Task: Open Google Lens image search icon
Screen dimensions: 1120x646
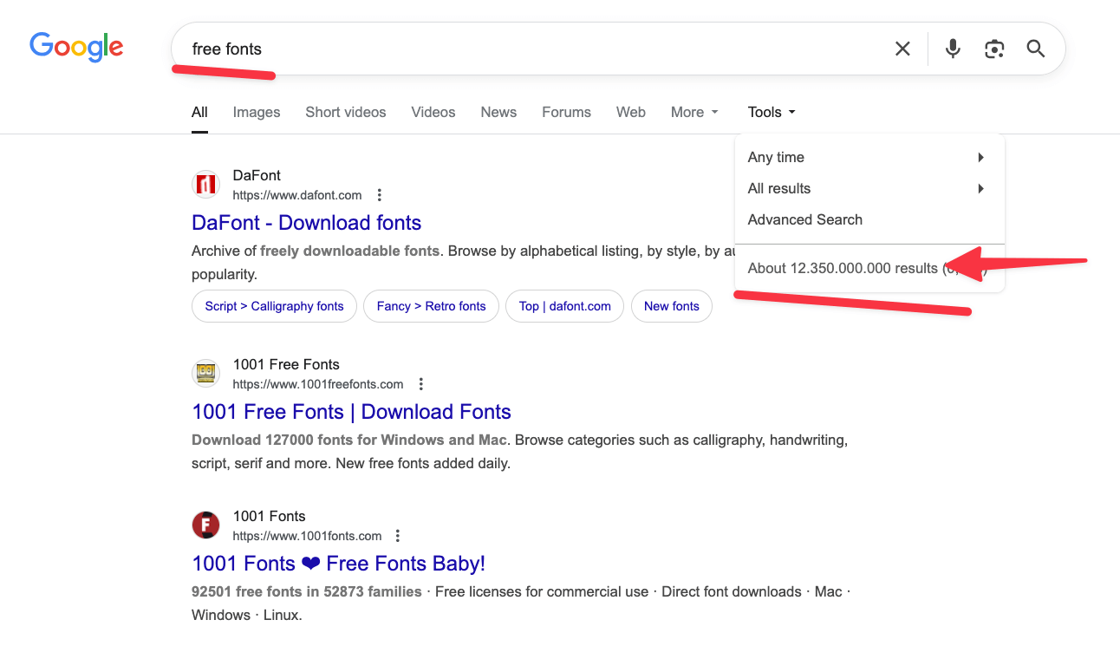Action: coord(994,49)
